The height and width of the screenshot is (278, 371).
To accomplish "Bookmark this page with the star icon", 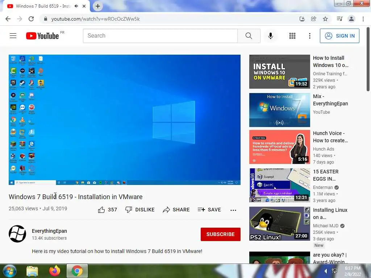I will pyautogui.click(x=325, y=19).
